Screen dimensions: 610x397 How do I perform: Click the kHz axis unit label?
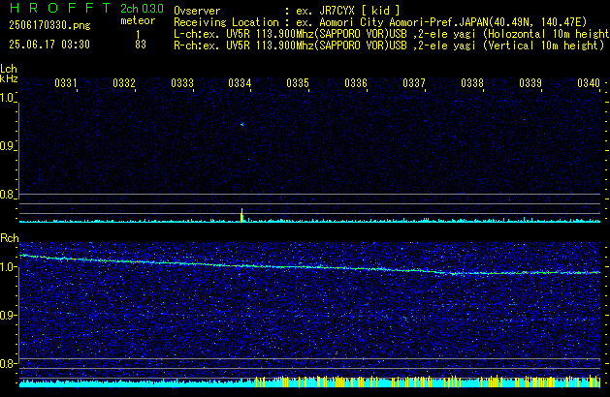(x=9, y=78)
